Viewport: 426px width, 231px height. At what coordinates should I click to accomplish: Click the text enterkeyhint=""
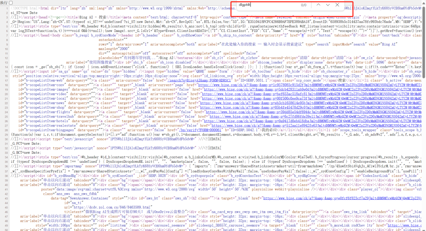click(x=113, y=40)
